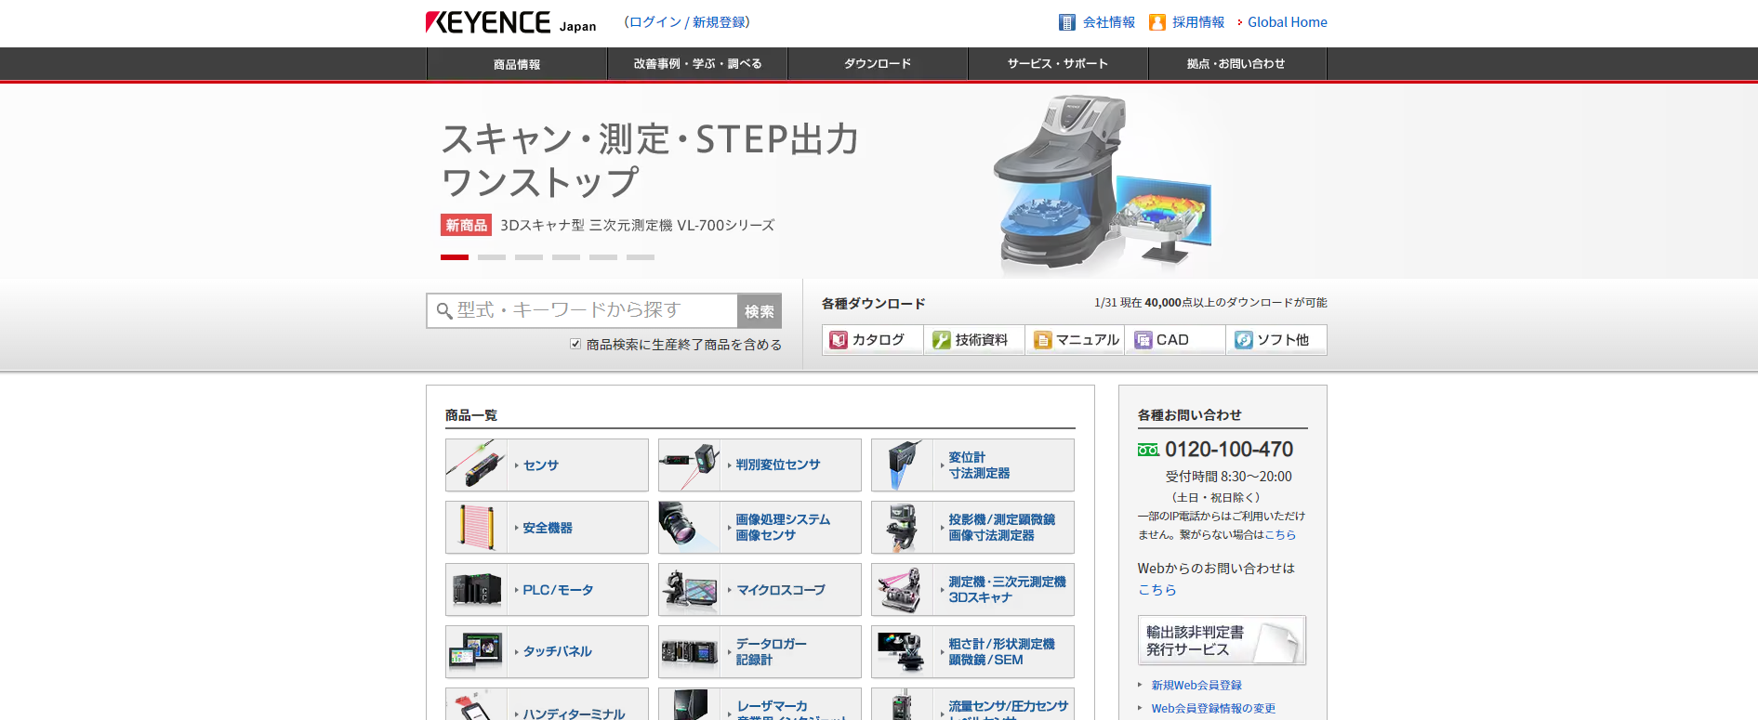
Task: Click the 投影機/測定顕微鏡 product image
Action: click(903, 527)
